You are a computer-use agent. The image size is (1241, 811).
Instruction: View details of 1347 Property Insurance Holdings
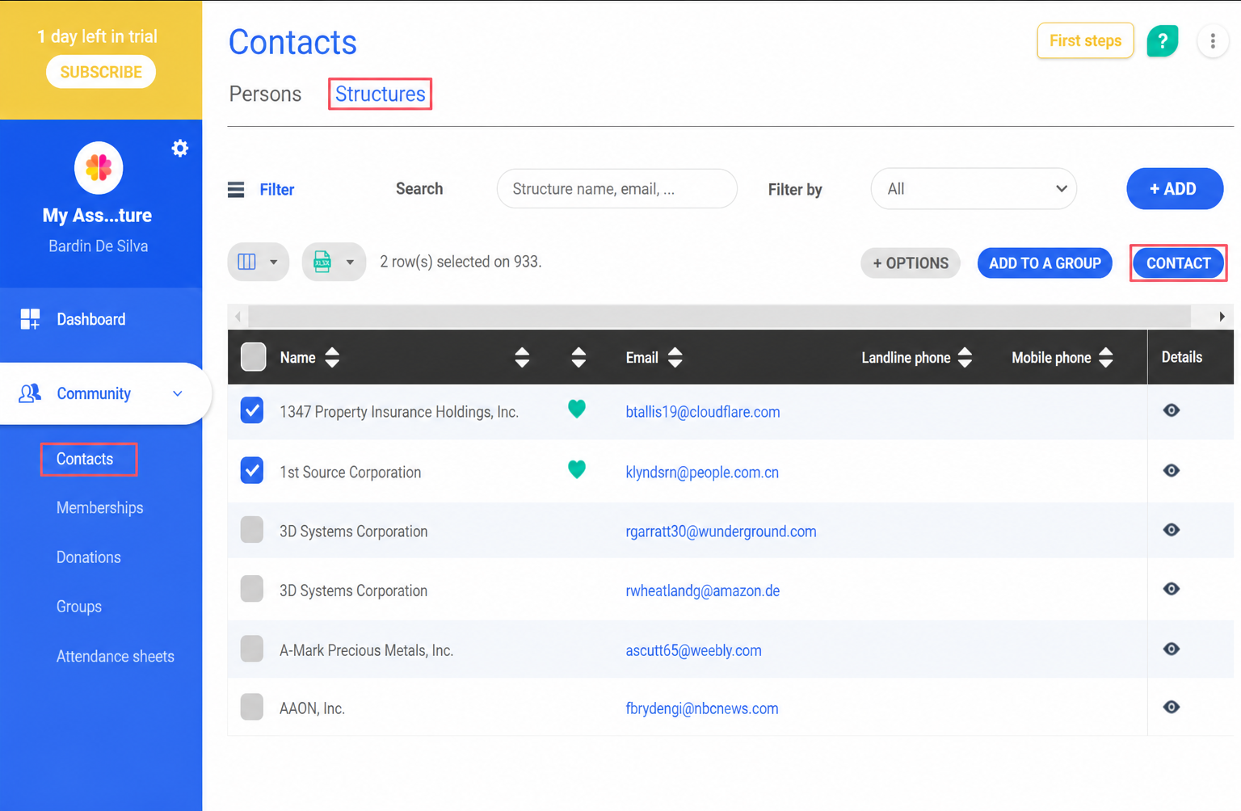pos(1172,410)
